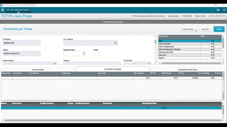Click F4 | F5 | F6 | F7 | F11 shortcuts text
227x127 pixels.
point(217,16)
